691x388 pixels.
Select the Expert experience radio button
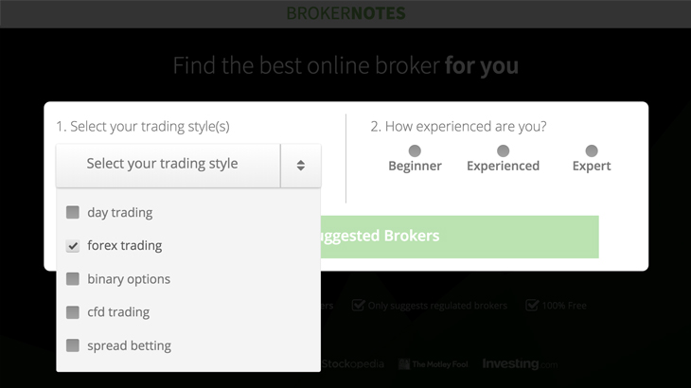coord(592,151)
